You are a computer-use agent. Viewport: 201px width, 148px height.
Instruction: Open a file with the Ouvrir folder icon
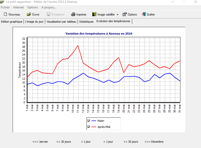[29, 14]
